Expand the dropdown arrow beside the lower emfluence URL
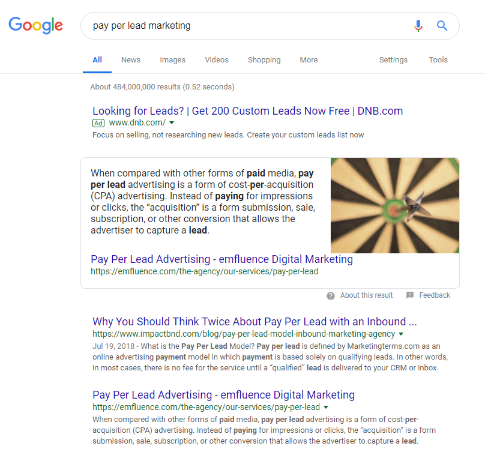 pos(326,408)
